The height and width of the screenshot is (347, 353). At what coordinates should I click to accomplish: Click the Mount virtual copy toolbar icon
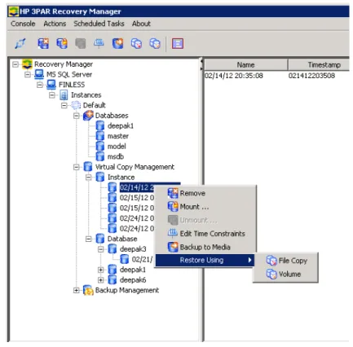pos(62,43)
